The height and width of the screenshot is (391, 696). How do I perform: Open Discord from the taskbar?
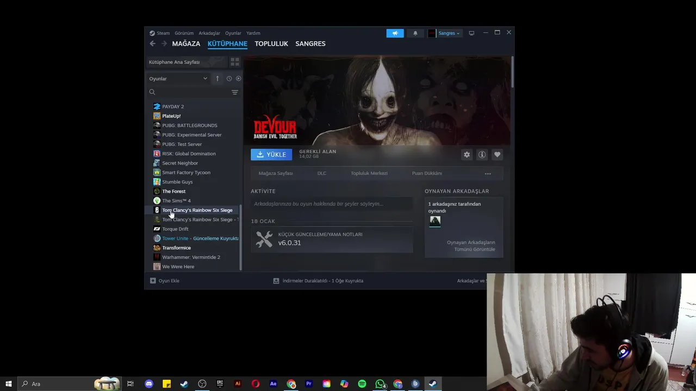point(149,384)
